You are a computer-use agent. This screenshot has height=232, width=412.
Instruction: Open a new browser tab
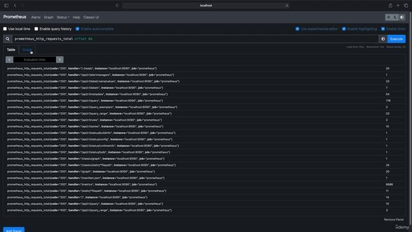pyautogui.click(x=398, y=6)
